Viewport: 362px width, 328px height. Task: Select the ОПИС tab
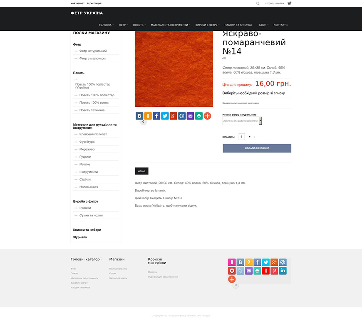(141, 171)
